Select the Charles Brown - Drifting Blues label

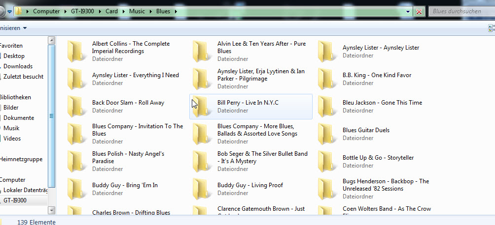click(x=131, y=213)
